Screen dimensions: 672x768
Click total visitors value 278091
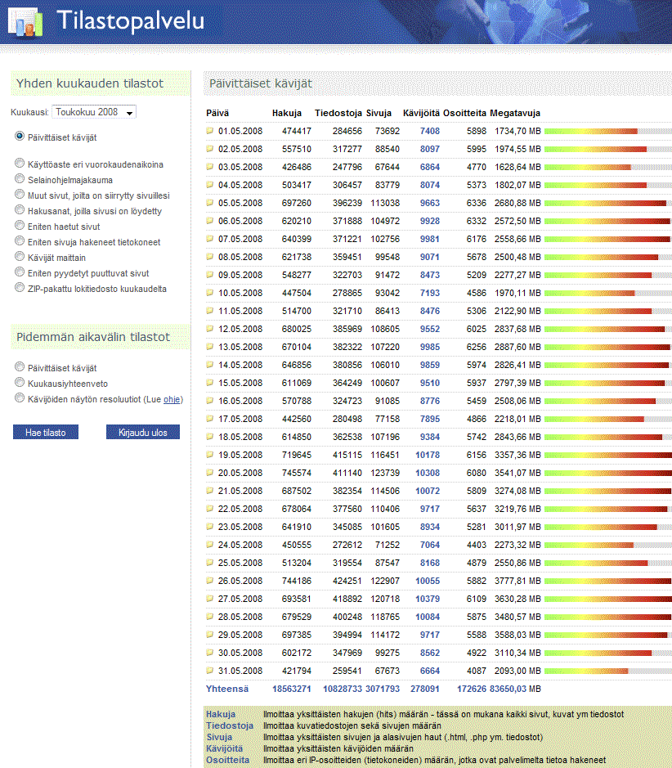click(425, 689)
